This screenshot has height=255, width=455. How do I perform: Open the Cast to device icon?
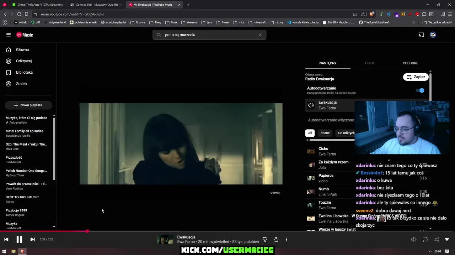[x=421, y=35]
